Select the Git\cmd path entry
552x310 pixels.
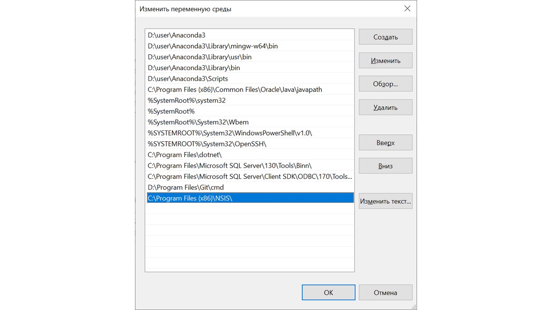coord(186,187)
